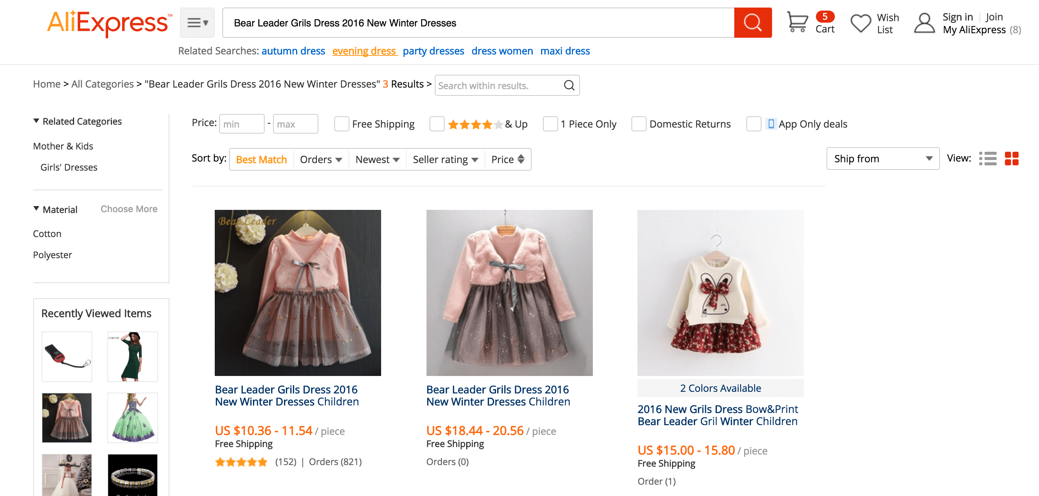Open My AliExpress link
The width and height of the screenshot is (1039, 496).
click(x=974, y=30)
